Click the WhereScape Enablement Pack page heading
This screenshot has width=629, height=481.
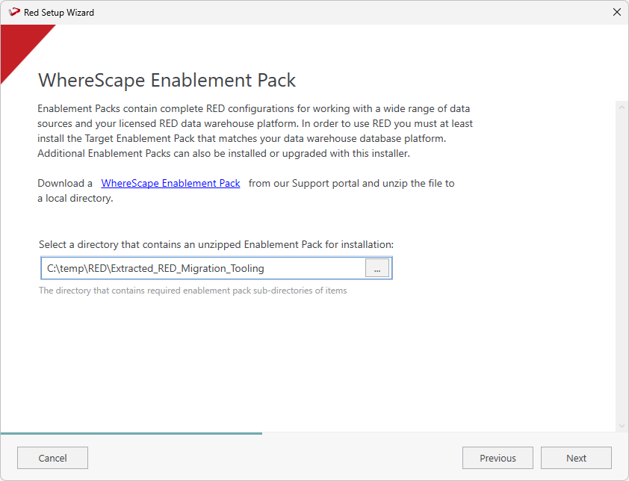[167, 81]
